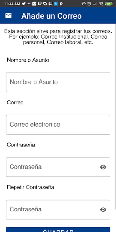Tap the silent mode status icon
Screen dimensions: 116x232
tap(84, 4)
